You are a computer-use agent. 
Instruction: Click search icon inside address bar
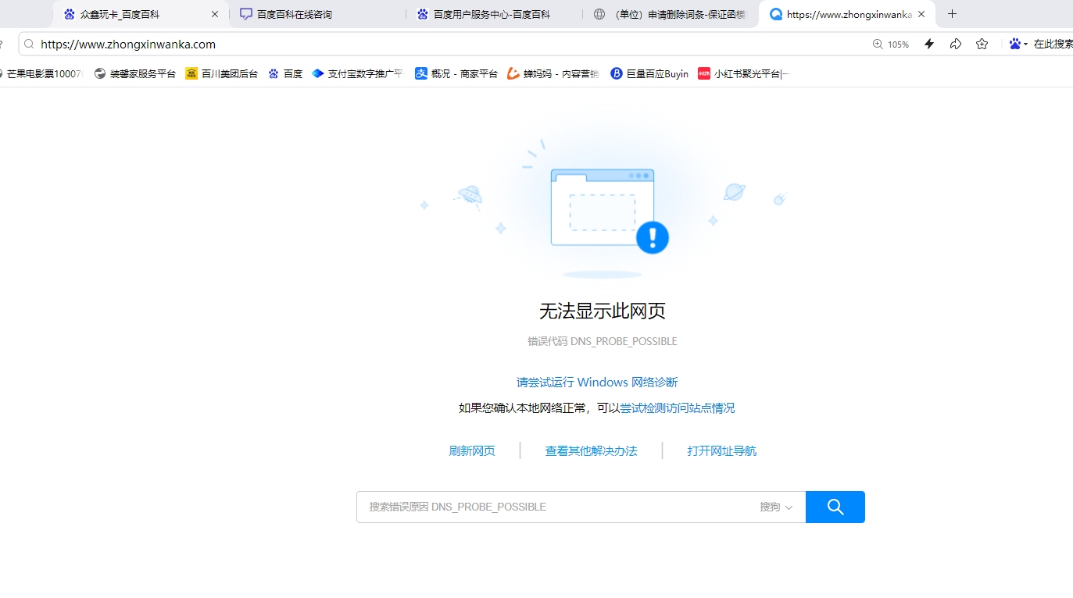pos(29,44)
